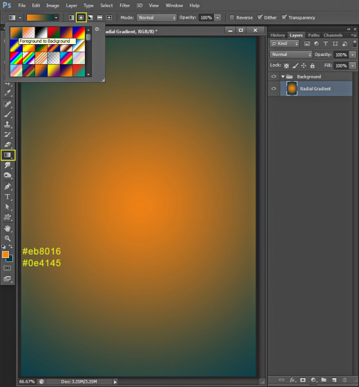This screenshot has height=387, width=359.
Task: Select the Foreground to Background gradient preset
Action: tap(16, 33)
